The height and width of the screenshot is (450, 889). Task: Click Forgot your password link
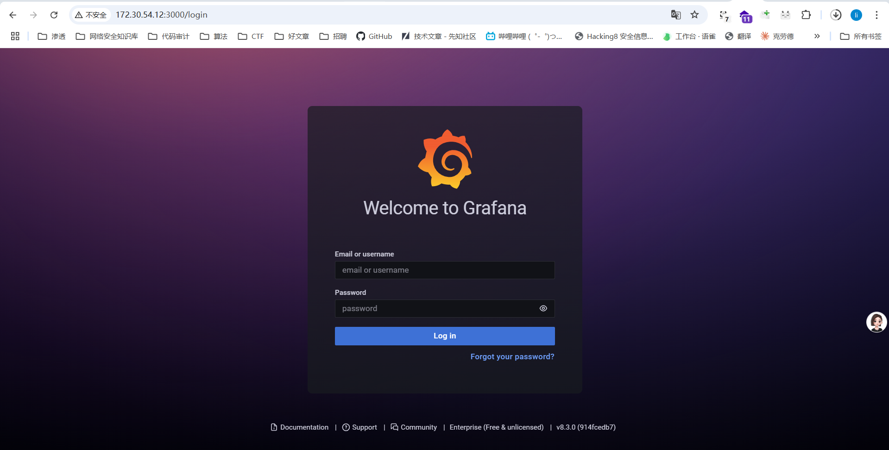(512, 356)
